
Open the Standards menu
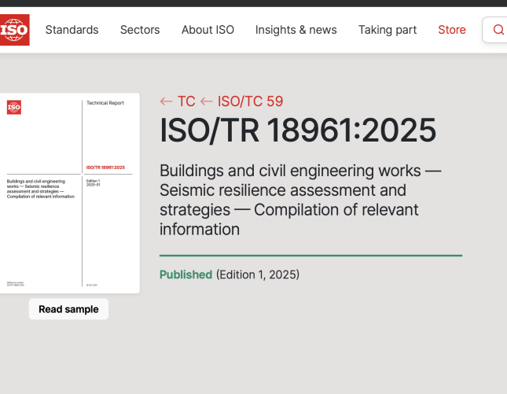tap(72, 30)
